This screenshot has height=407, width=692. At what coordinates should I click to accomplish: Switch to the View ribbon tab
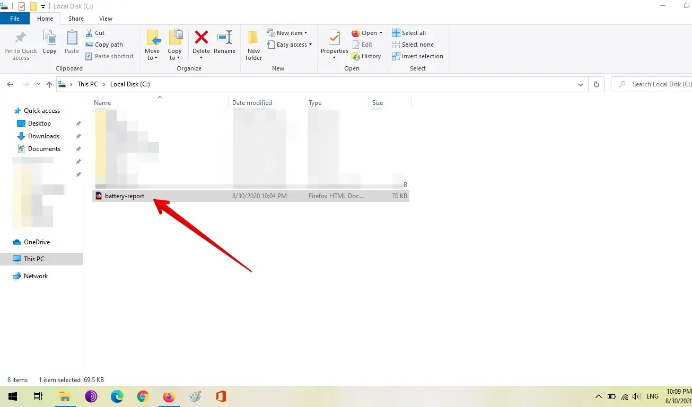coord(106,19)
